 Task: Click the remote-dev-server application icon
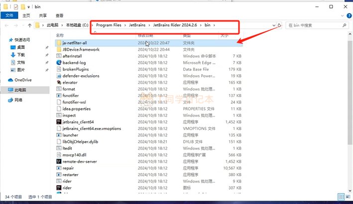(x=59, y=161)
